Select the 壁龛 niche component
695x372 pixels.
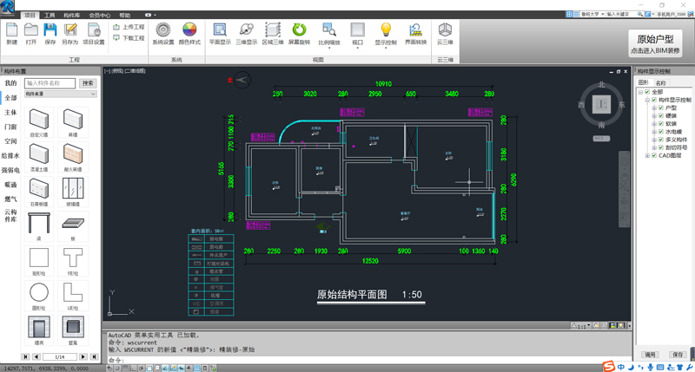click(x=73, y=330)
